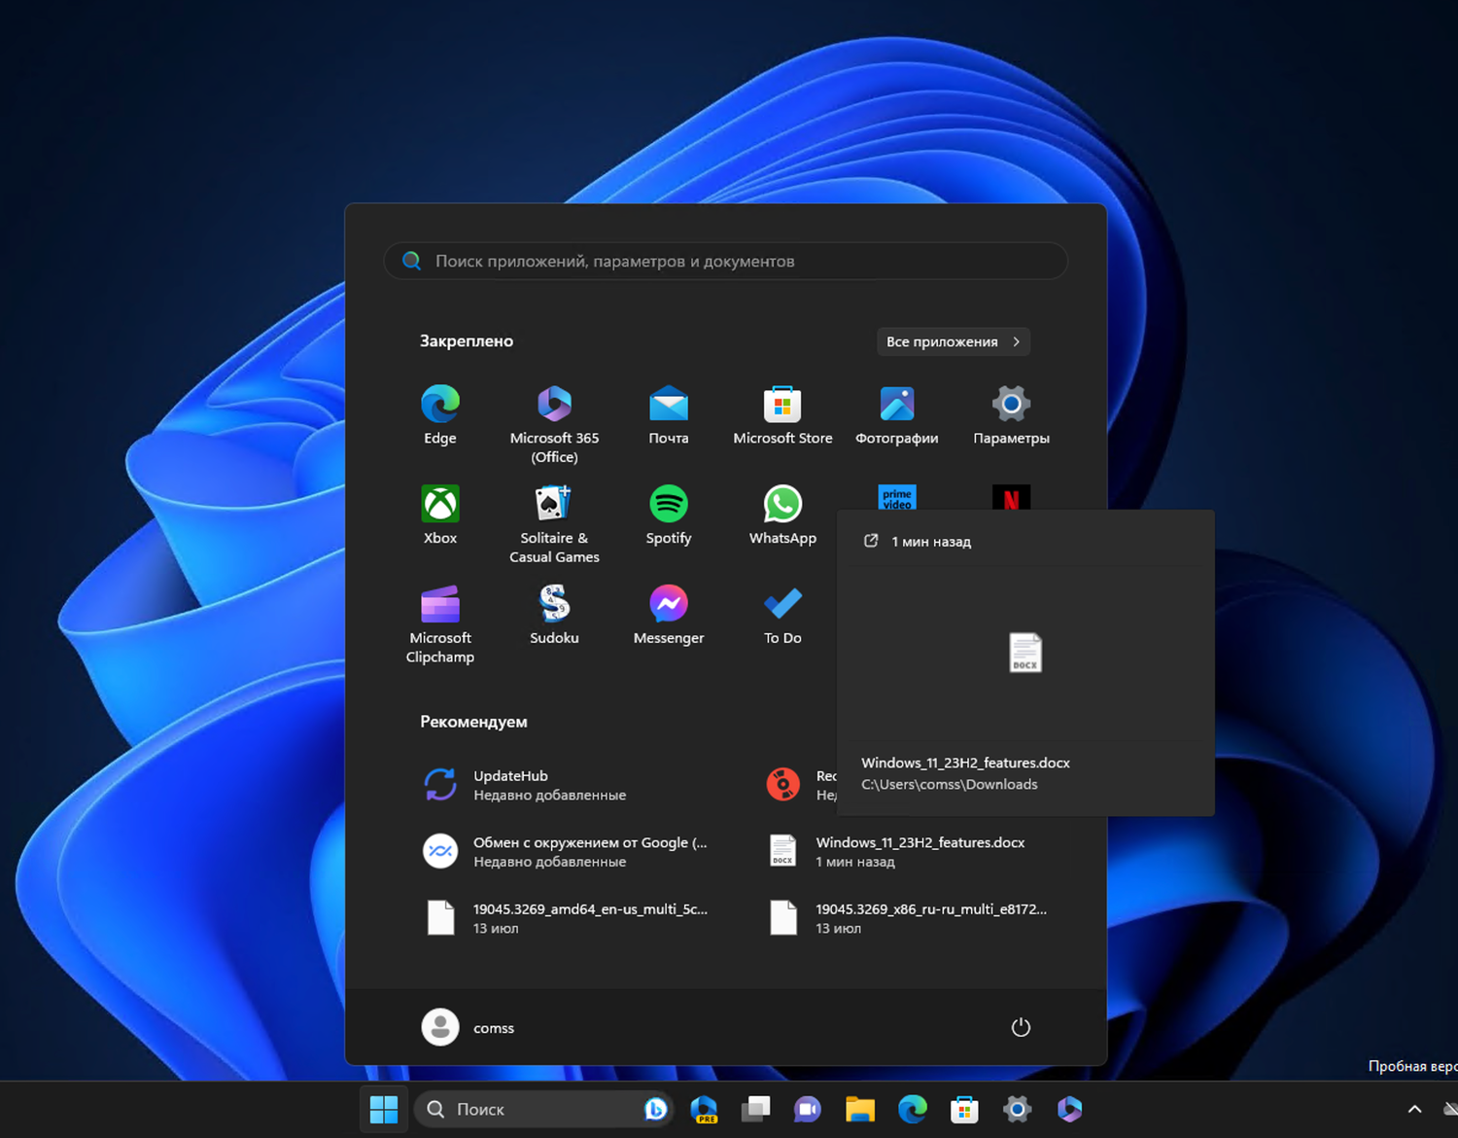This screenshot has width=1458, height=1138.
Task: Open the Messenger app
Action: [669, 616]
